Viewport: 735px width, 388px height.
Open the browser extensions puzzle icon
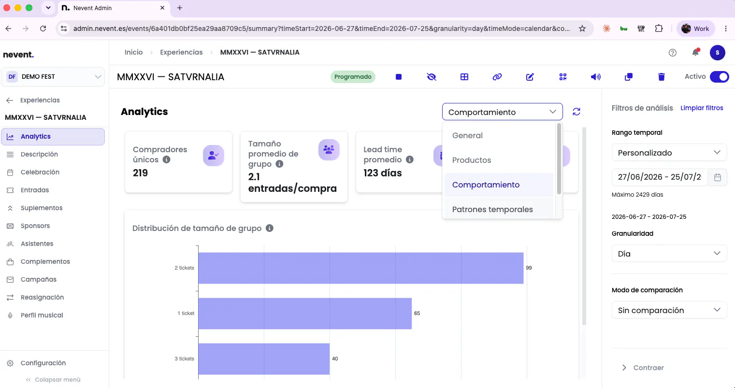coord(659,29)
